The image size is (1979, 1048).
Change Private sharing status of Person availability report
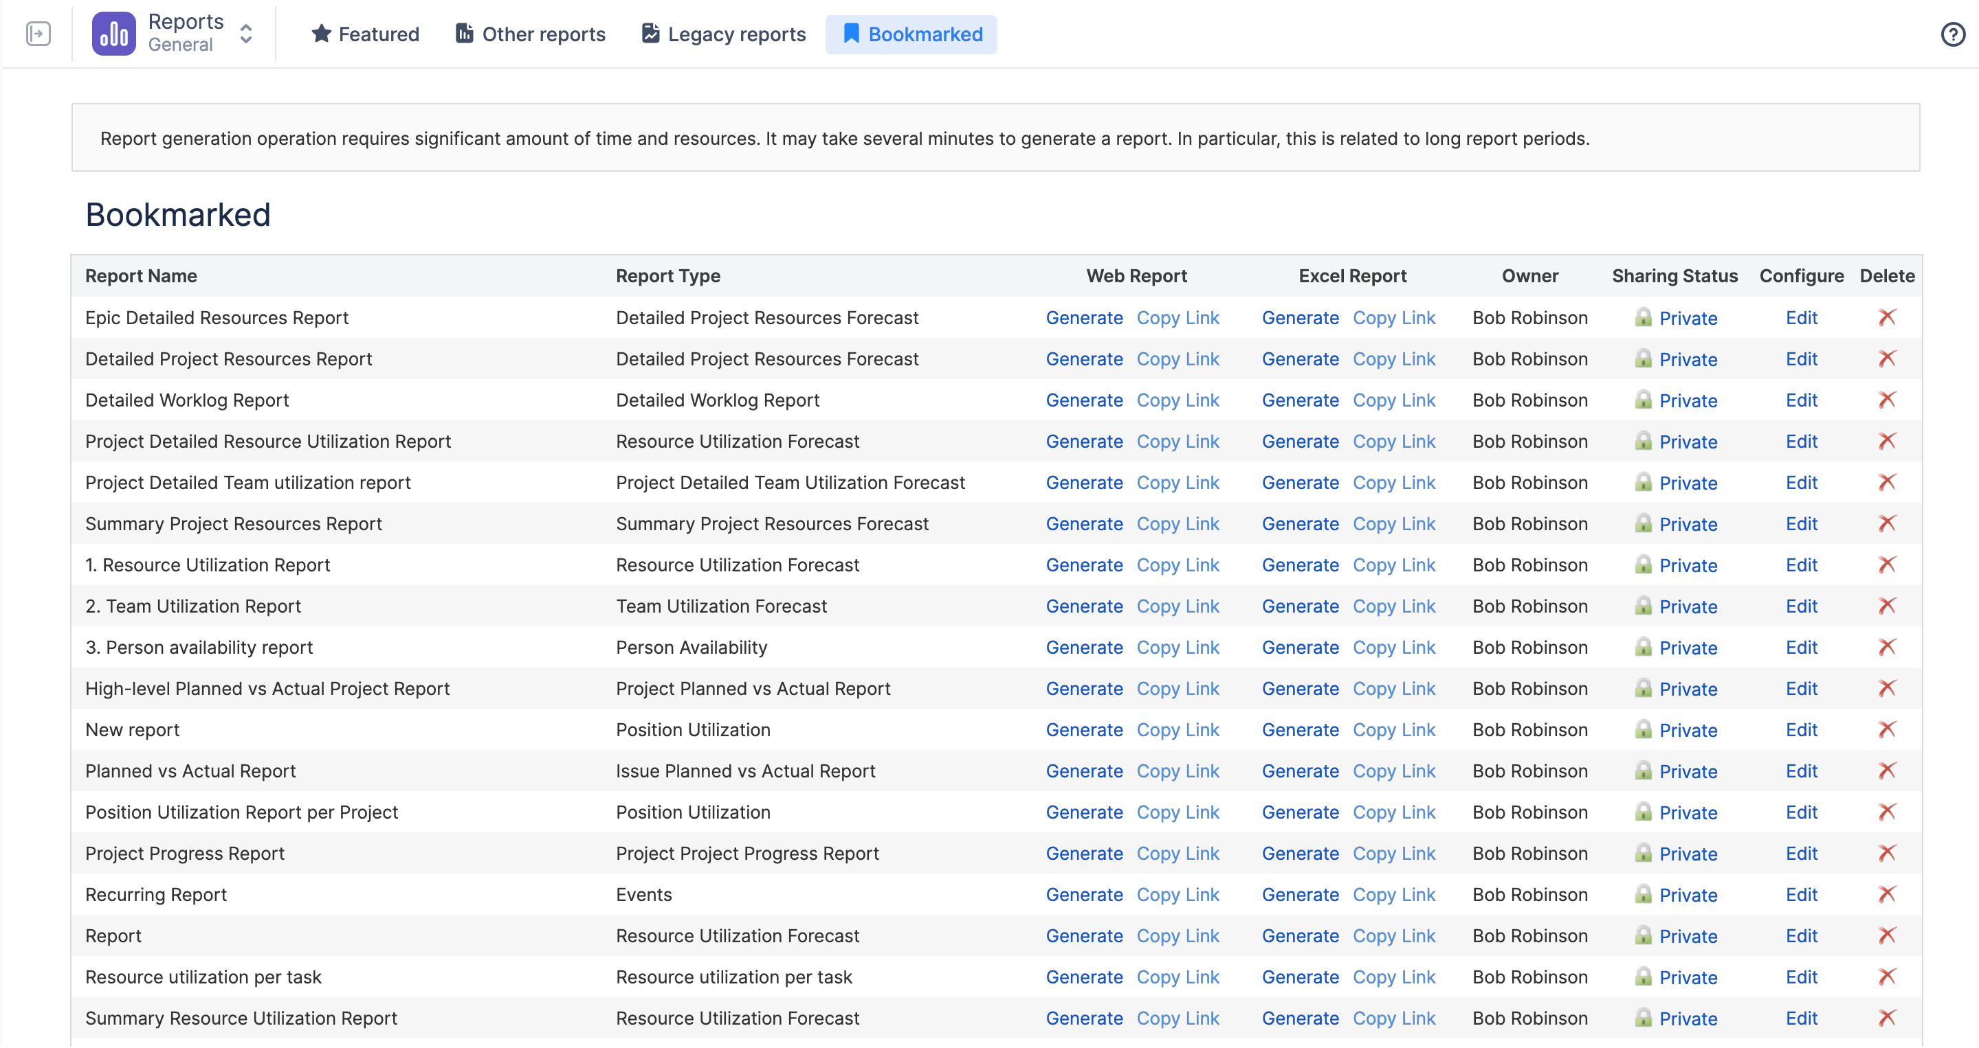(1688, 647)
